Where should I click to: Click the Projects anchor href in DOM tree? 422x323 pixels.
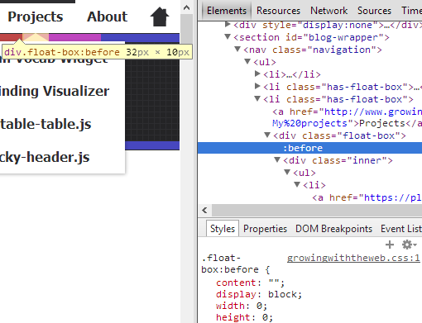tap(347, 117)
